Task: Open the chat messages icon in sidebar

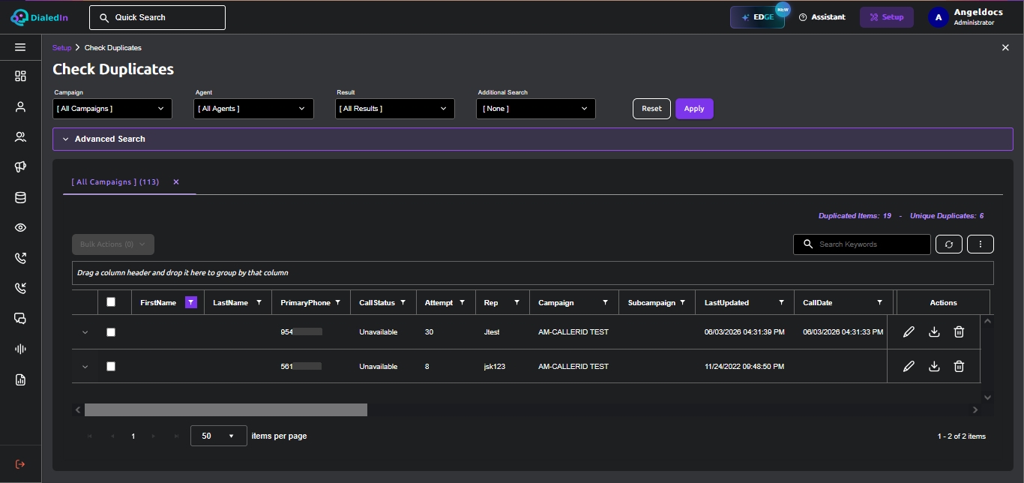Action: [20, 319]
